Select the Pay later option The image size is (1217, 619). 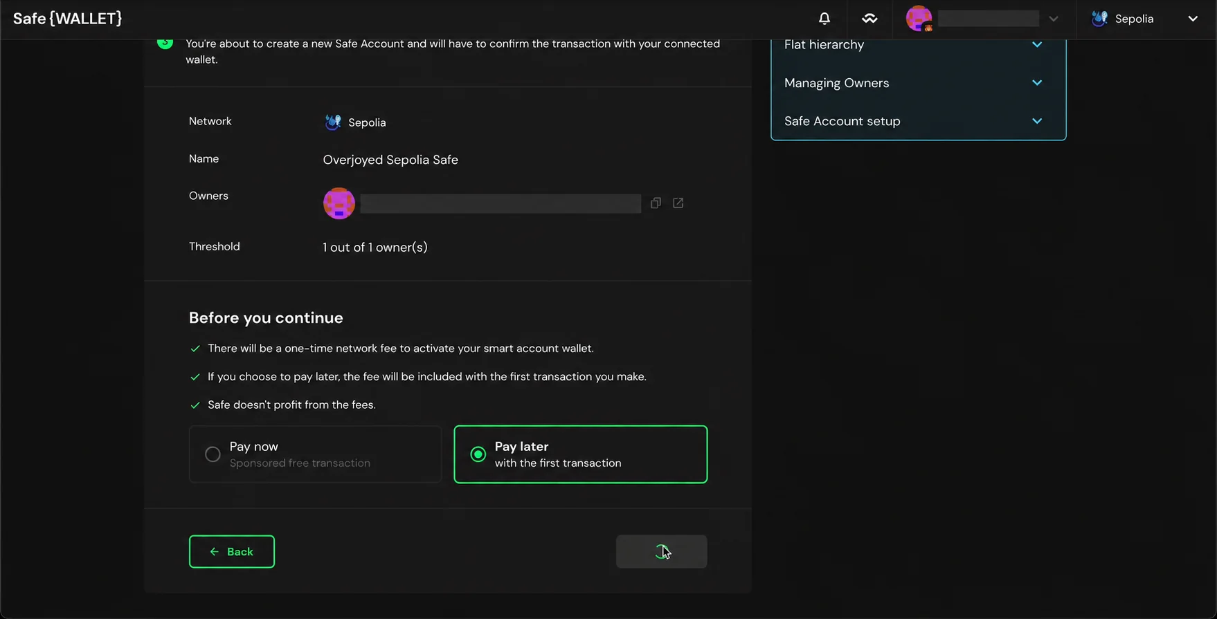click(581, 454)
